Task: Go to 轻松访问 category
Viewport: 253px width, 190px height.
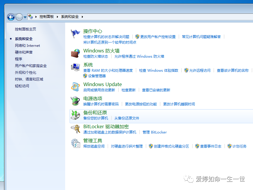Action: [x=22, y=86]
